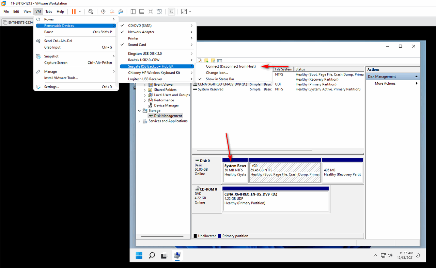Click the revert snapshot toolbar icon

[112, 12]
